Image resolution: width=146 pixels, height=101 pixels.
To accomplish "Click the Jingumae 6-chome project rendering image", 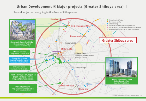I will point(22,30).
